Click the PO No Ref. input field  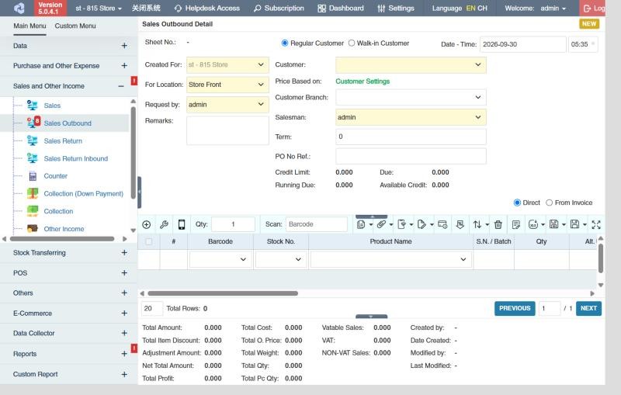411,156
